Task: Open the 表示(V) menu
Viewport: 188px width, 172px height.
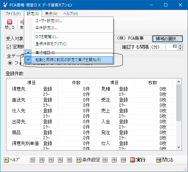Action: coord(51,14)
